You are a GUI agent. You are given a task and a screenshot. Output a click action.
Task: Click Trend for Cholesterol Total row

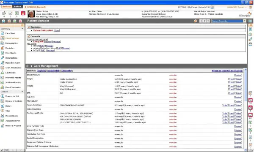(x=231, y=114)
